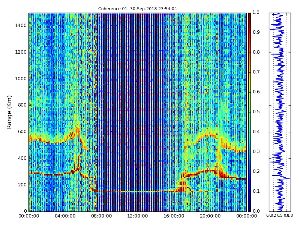Screen dimensions: 300x225
Task: Select the 1400 range tick label
Action: 21,25
